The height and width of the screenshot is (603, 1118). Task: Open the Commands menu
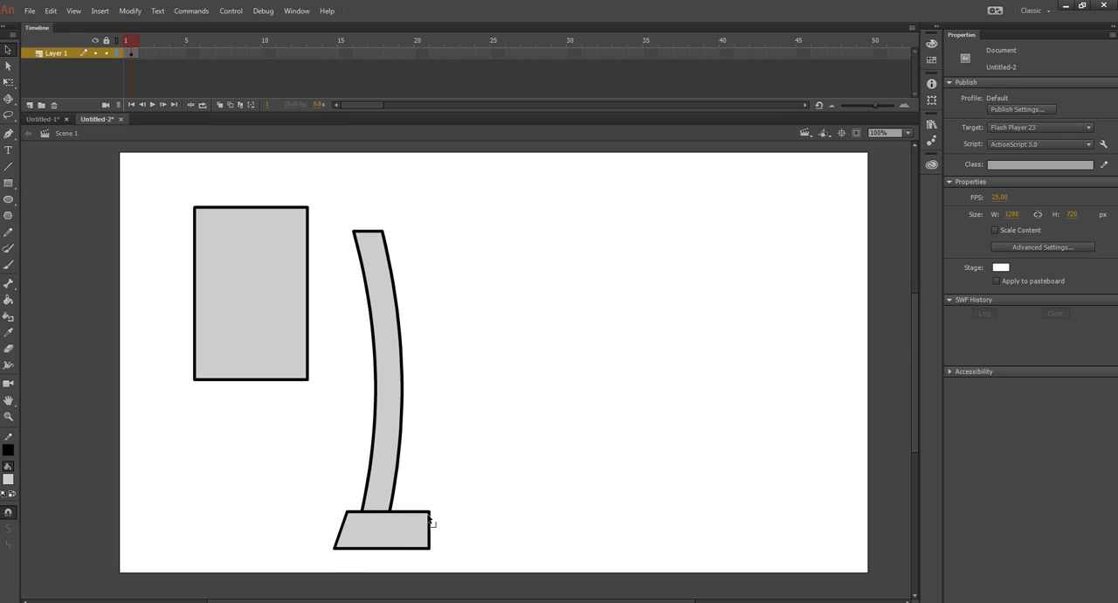click(191, 11)
